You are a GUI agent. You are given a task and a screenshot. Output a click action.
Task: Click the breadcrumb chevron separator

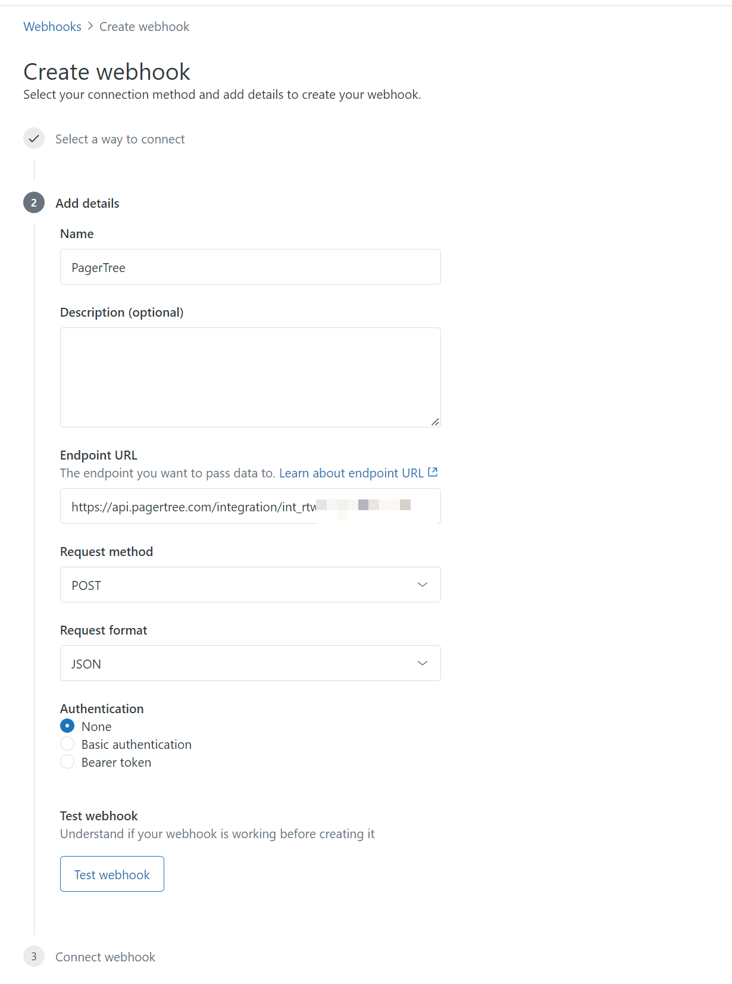[90, 26]
